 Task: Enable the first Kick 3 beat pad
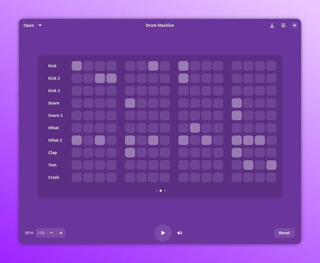click(77, 91)
